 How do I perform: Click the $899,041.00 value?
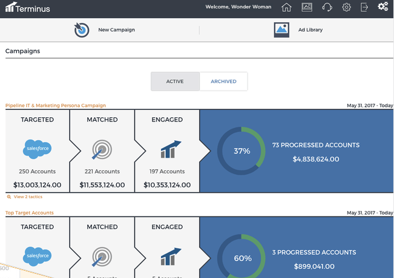tap(314, 267)
